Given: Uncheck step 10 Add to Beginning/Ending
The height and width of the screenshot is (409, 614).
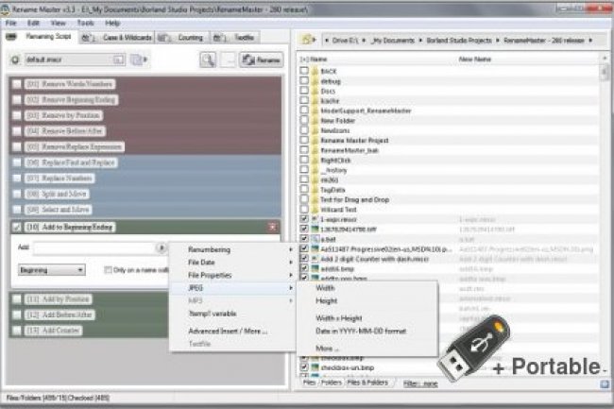Looking at the screenshot, I should 17,227.
